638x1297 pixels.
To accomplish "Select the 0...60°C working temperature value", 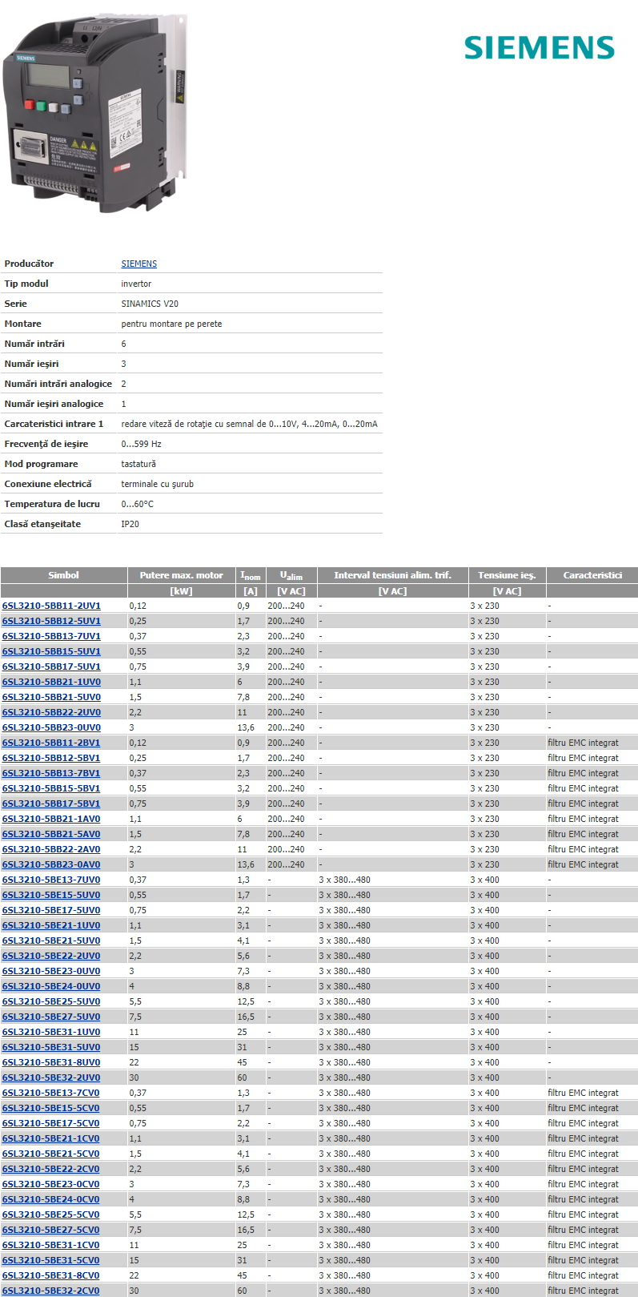I will click(x=137, y=504).
